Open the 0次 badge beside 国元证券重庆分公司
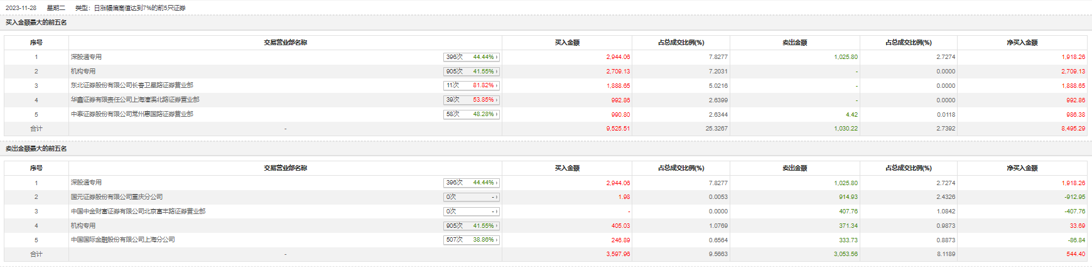This screenshot has width=1092, height=268. tap(472, 197)
